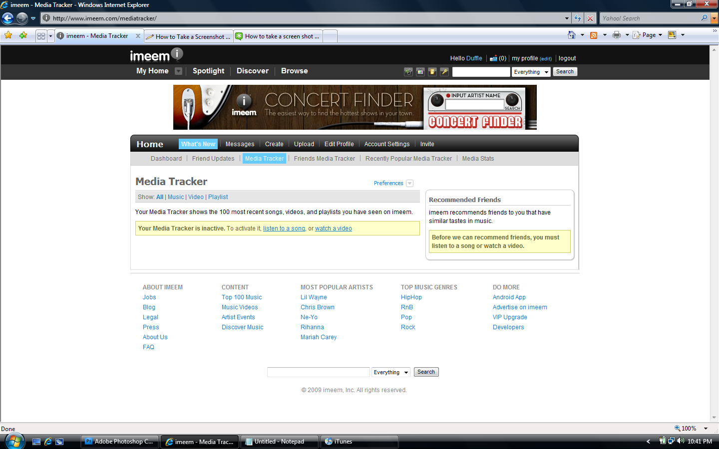Switch to iTunes in the taskbar

(x=359, y=442)
